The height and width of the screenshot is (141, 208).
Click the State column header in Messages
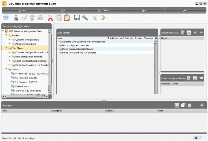coord(182,111)
